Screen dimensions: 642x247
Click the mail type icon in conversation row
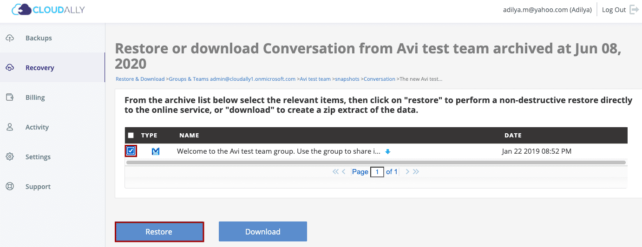[156, 151]
